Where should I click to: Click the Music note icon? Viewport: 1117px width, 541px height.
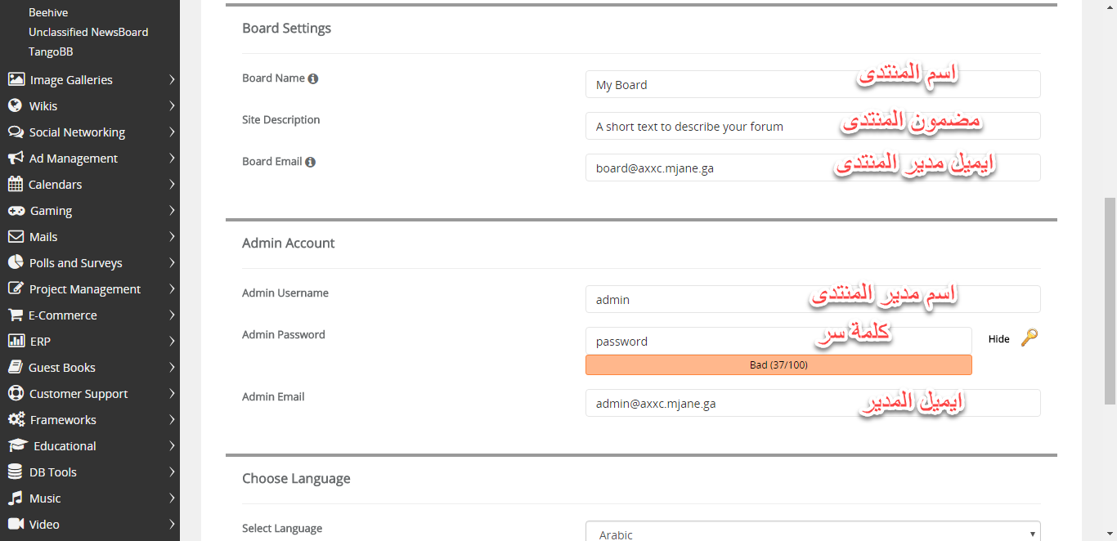15,498
